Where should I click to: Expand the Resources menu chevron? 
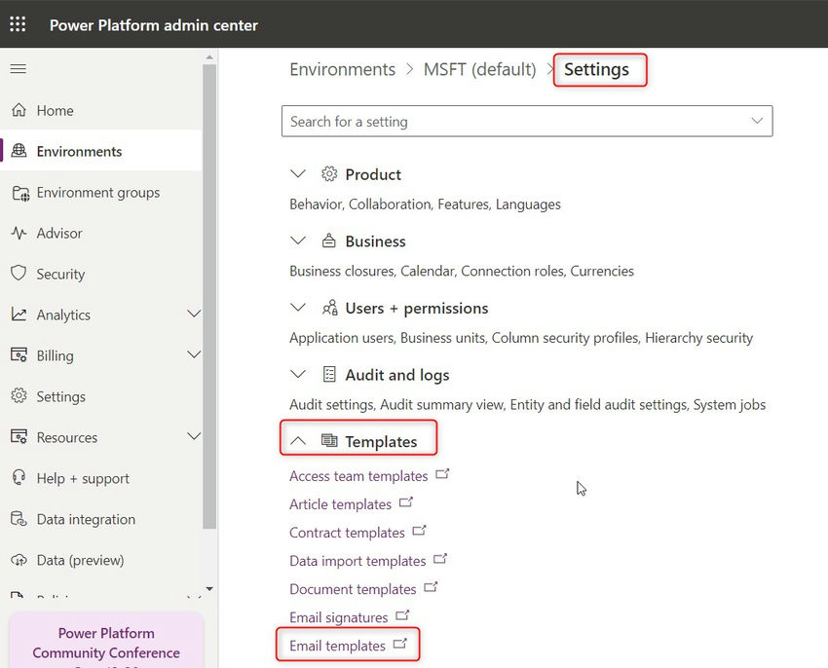193,437
